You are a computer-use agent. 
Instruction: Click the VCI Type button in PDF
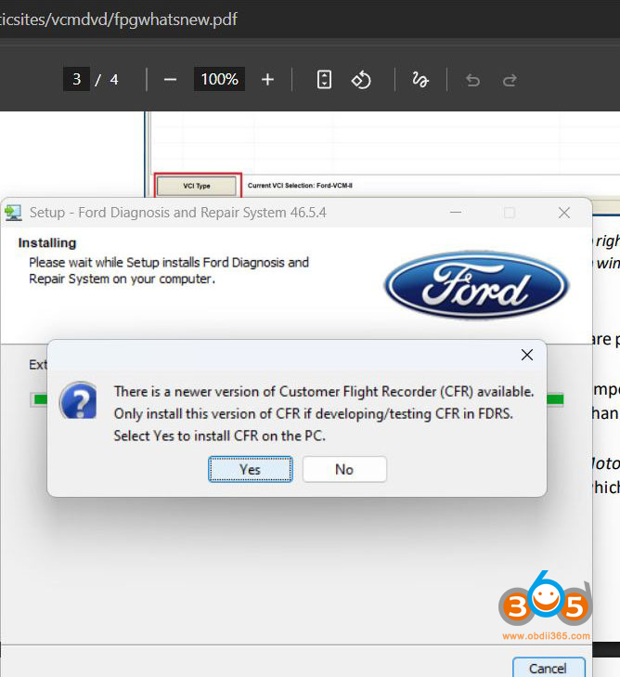click(197, 186)
